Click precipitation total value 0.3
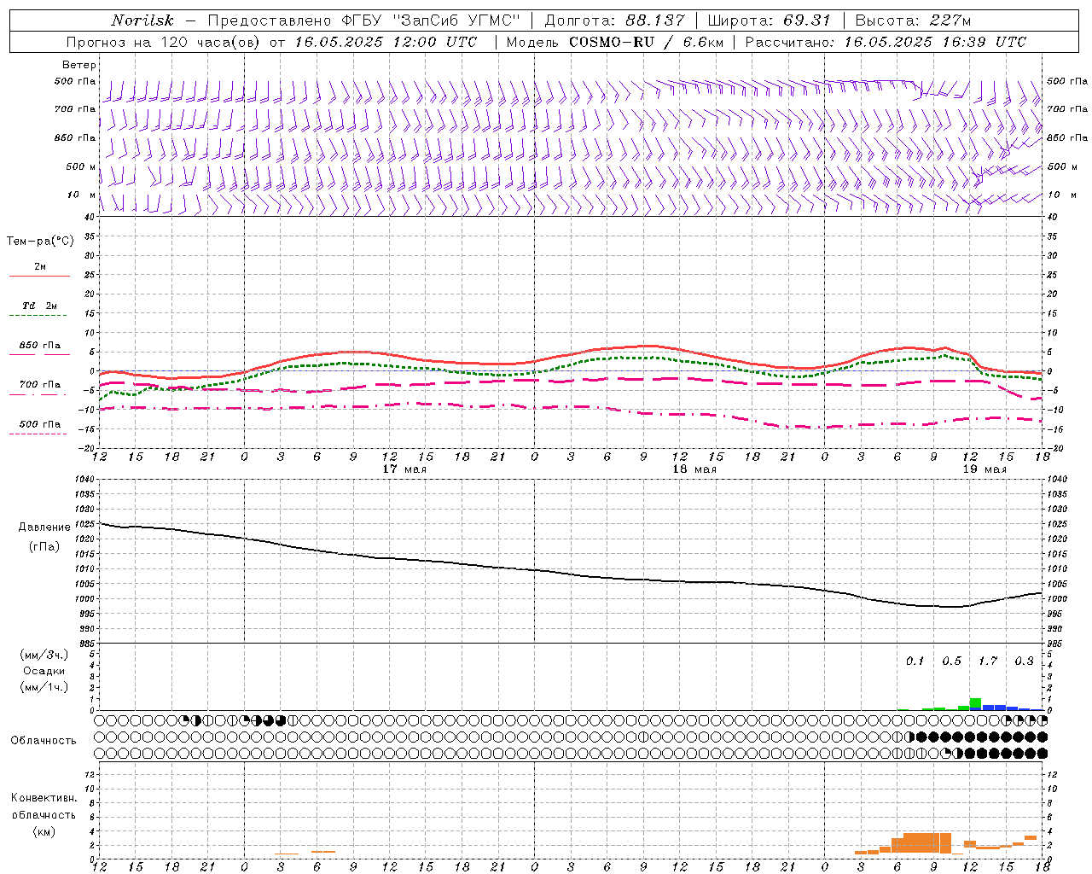 [1024, 661]
